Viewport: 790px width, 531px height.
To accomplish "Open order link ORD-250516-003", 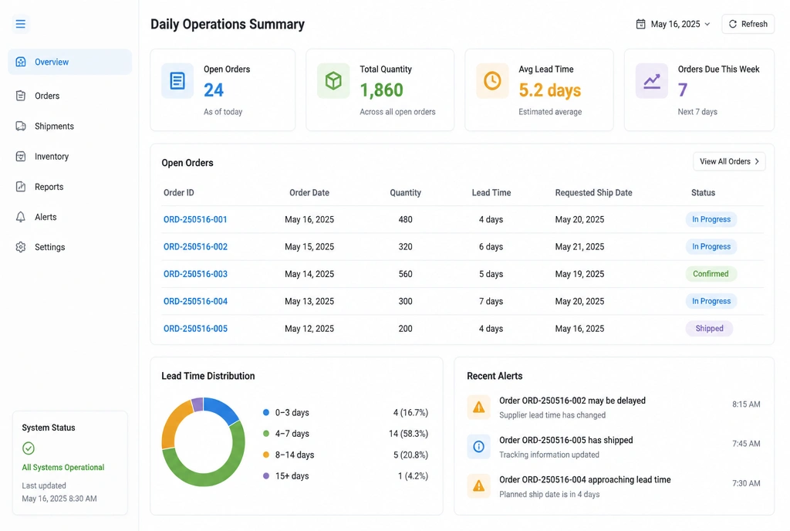I will (x=195, y=273).
